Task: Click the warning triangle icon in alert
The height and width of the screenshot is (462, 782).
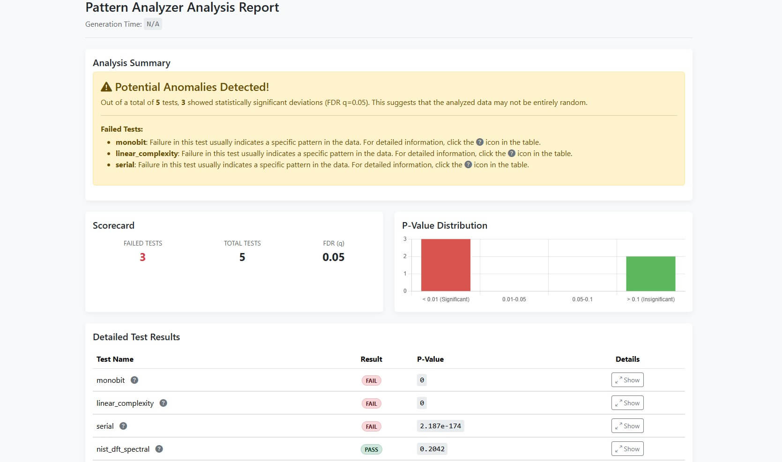Action: click(x=106, y=87)
